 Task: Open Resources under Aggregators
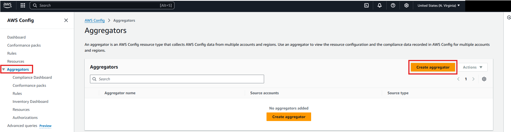tap(21, 110)
